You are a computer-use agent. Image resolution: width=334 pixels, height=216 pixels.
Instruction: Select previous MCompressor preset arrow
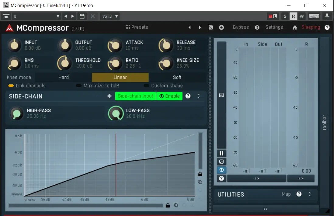tap(190, 27)
